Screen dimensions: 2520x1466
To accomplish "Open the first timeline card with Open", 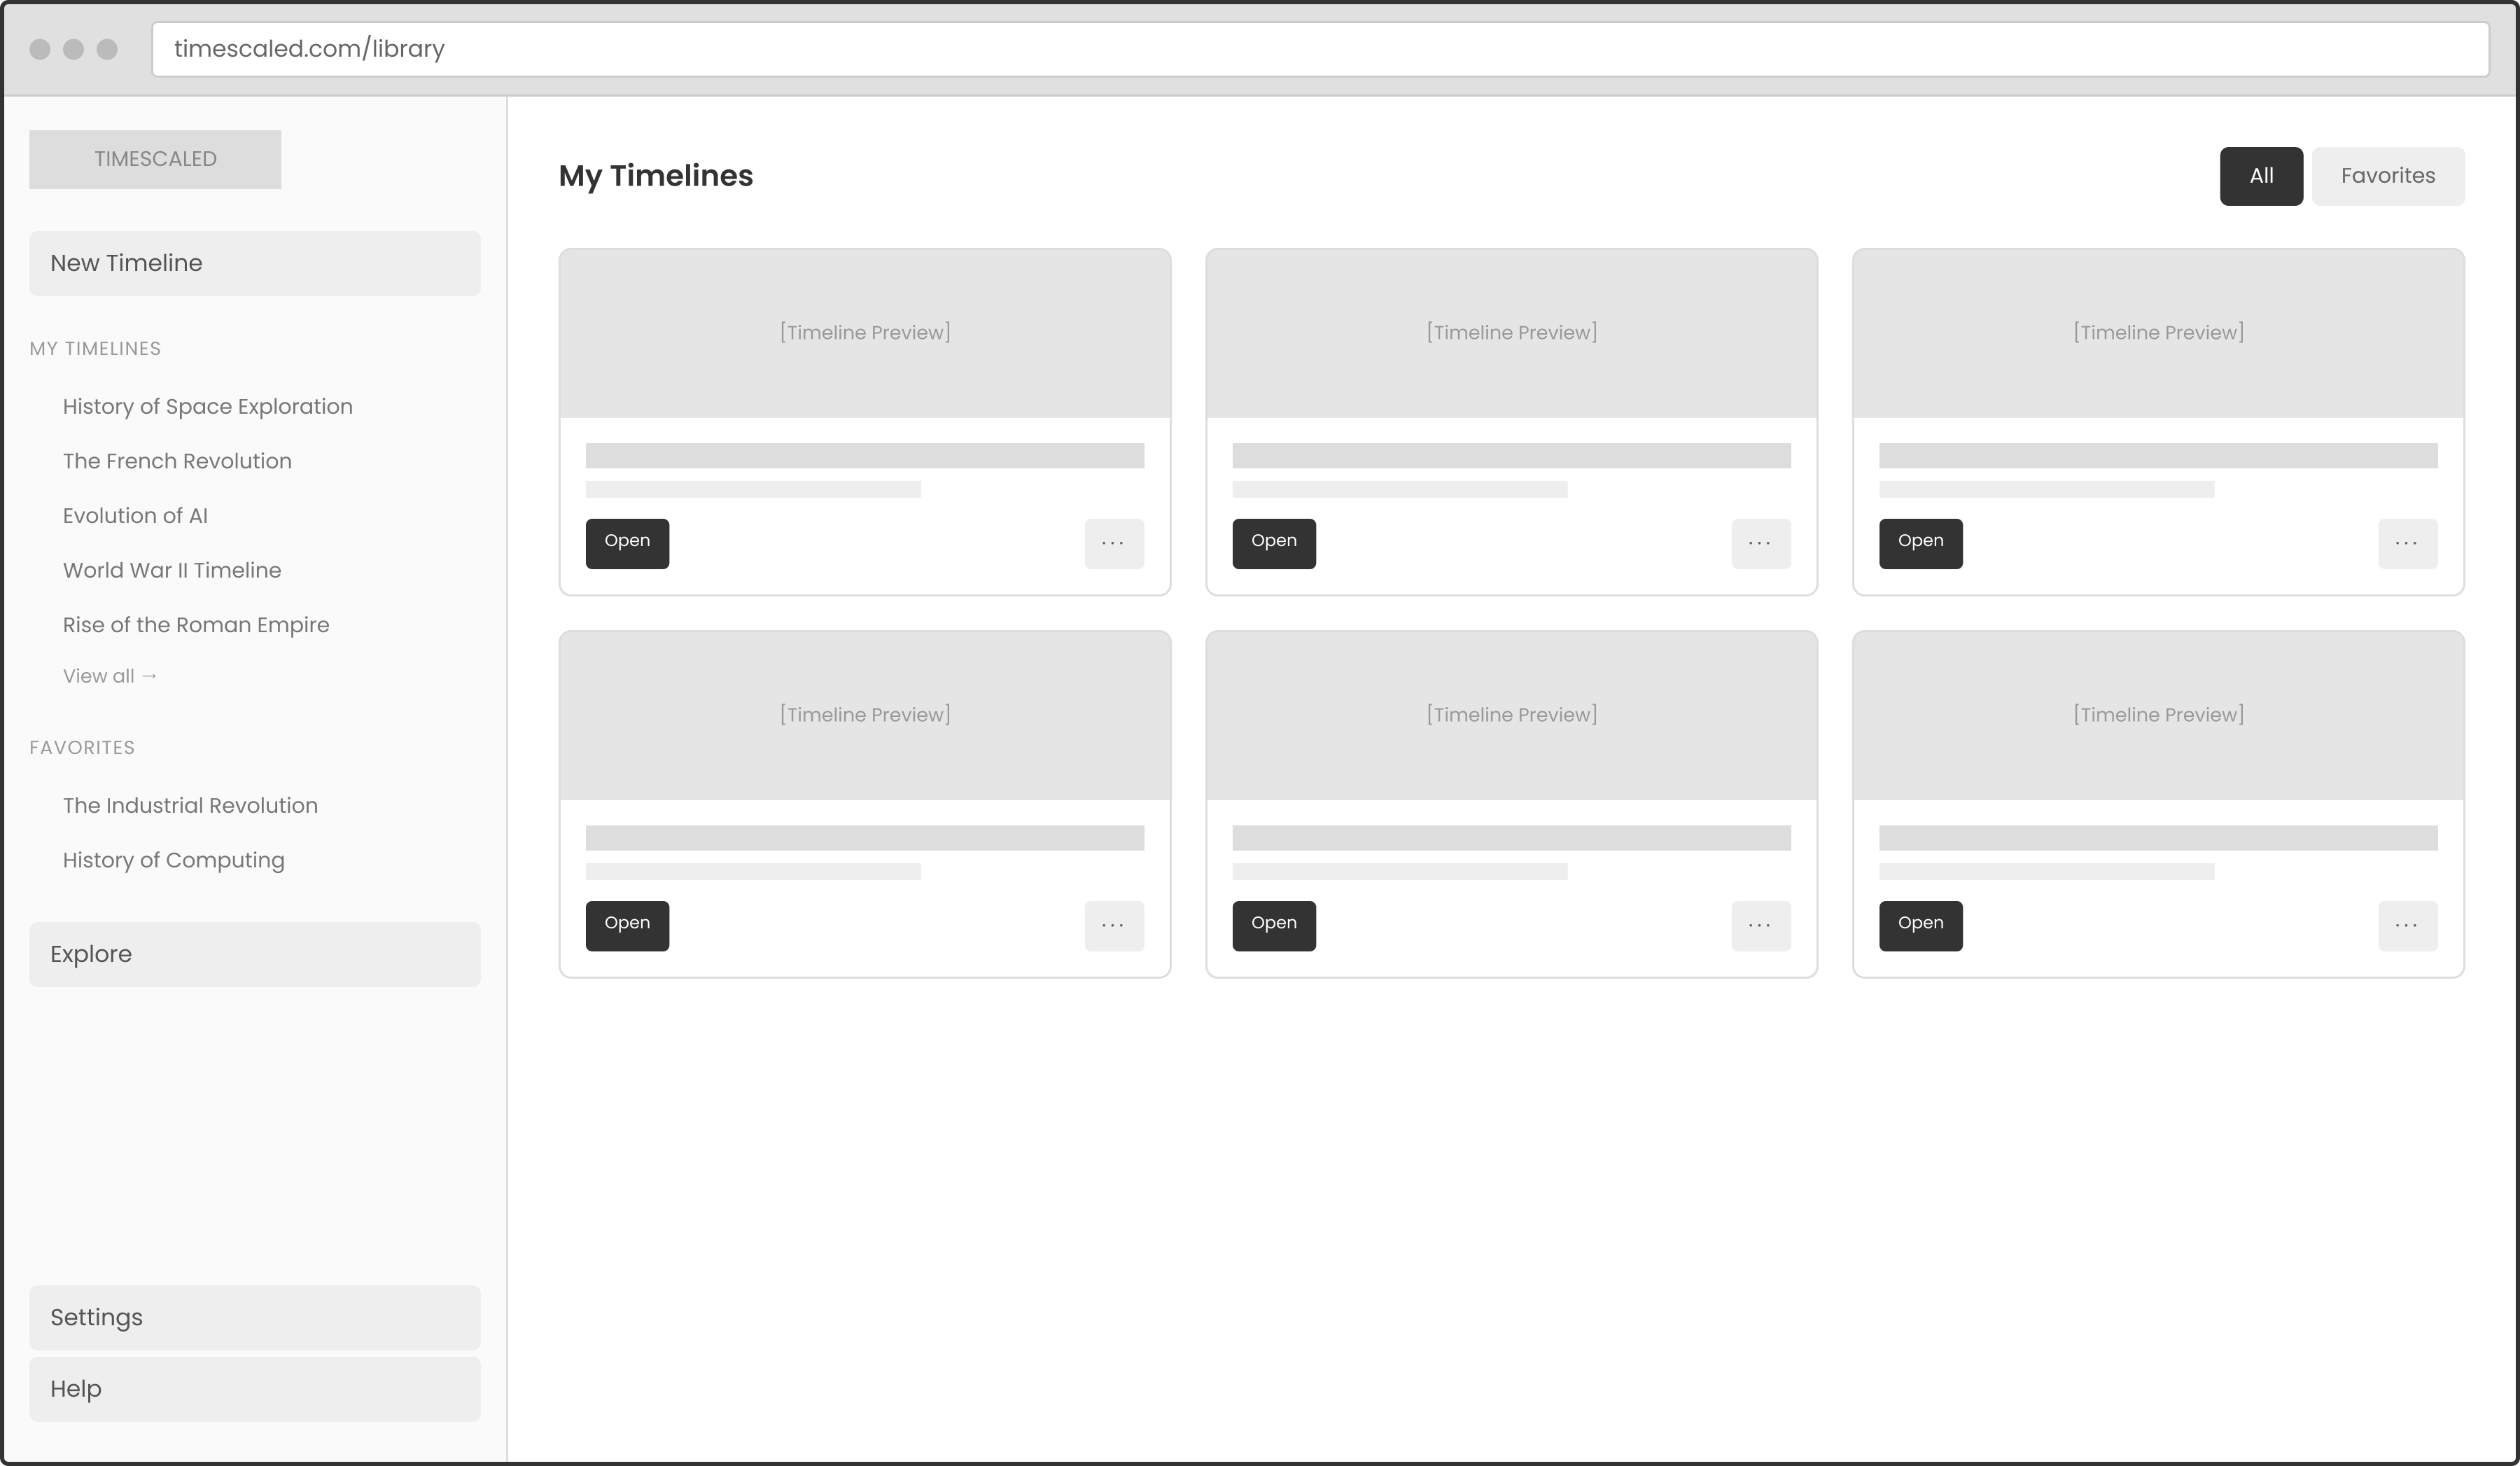I will pyautogui.click(x=626, y=543).
